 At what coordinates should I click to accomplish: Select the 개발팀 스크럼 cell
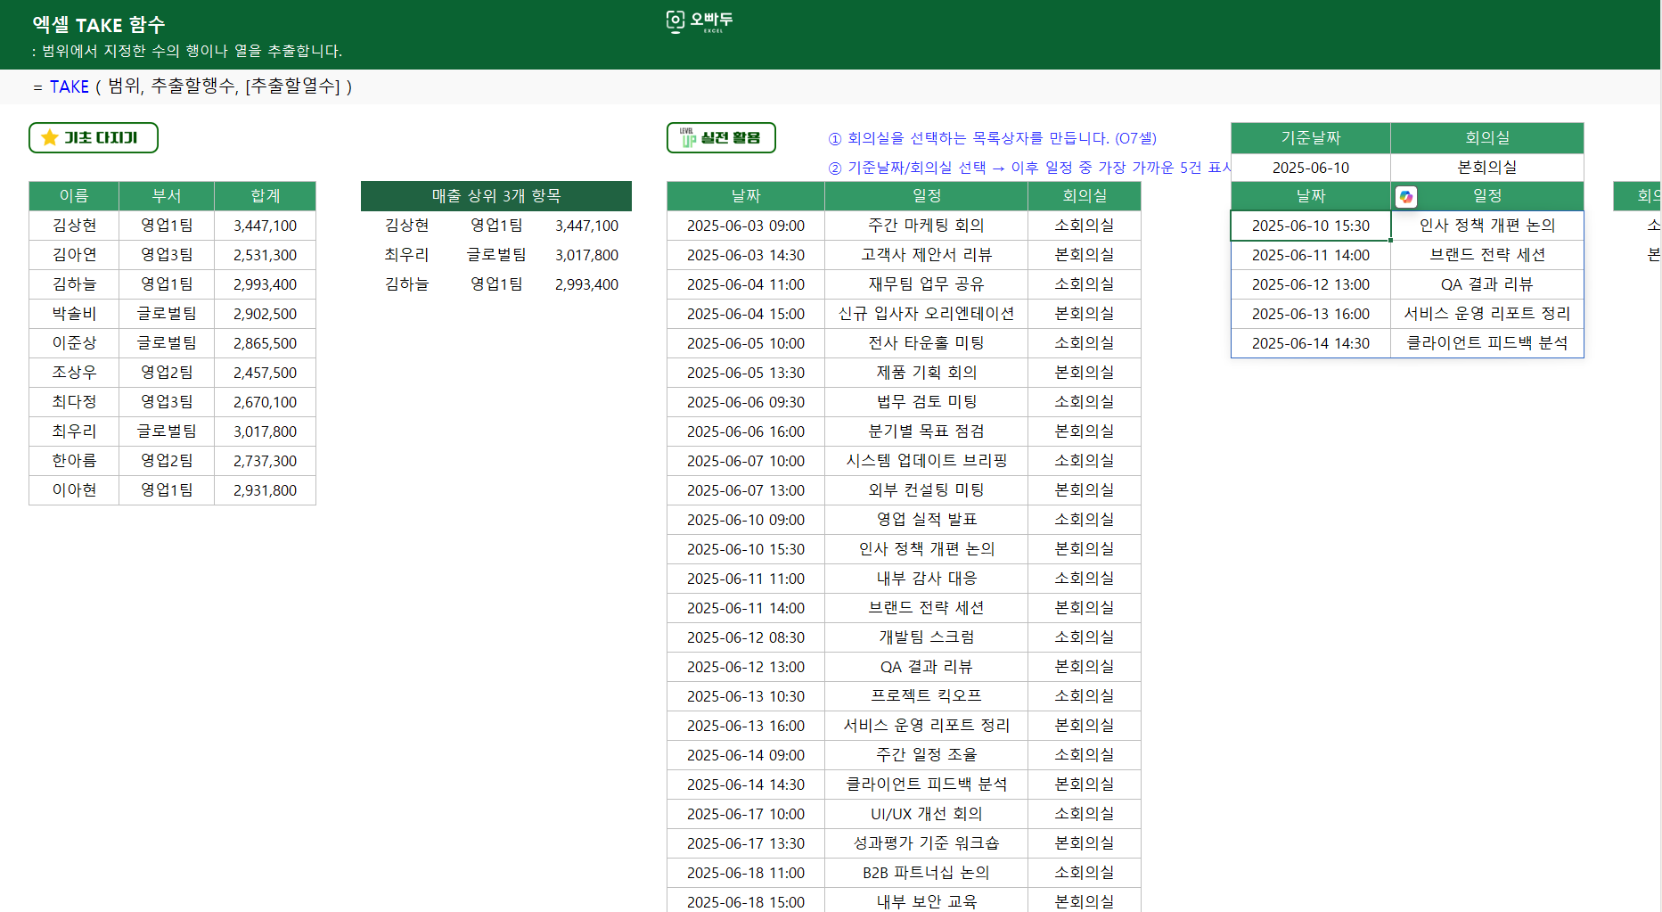click(x=926, y=637)
